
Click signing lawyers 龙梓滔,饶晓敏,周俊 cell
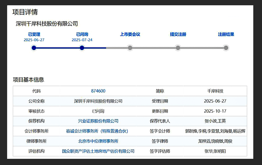215,141
